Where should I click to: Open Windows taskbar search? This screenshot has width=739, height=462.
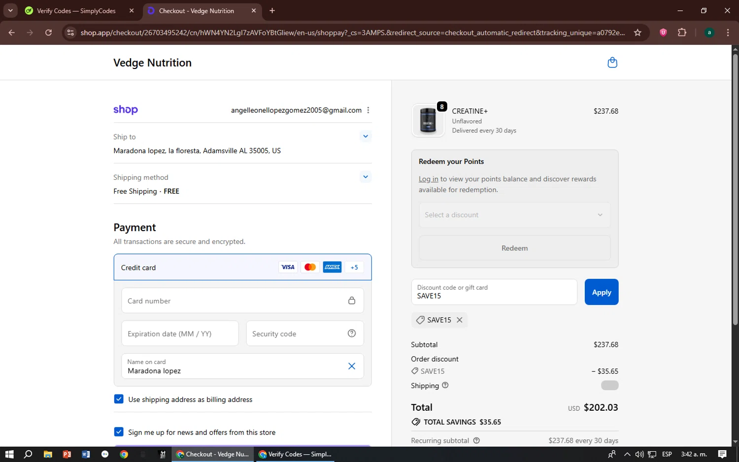[28, 454]
